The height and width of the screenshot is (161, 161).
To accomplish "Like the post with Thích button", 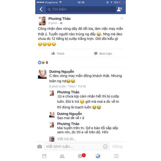I will (x=58, y=54).
